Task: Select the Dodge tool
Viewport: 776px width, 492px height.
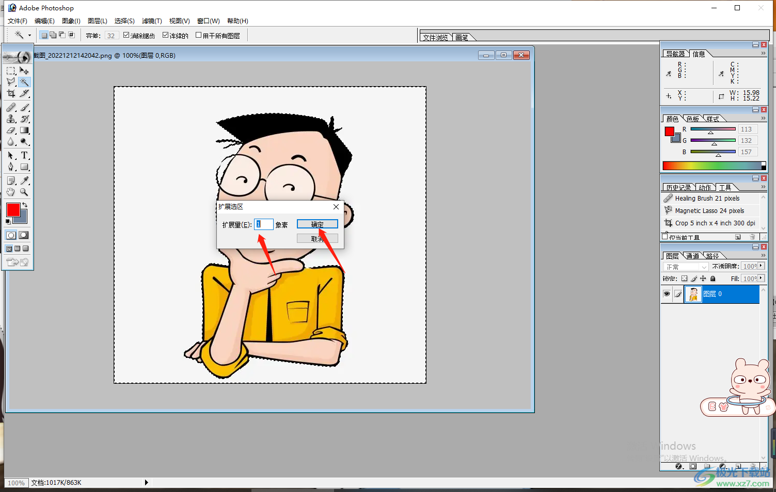Action: click(x=24, y=141)
